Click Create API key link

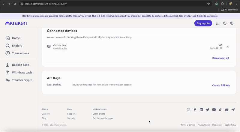pos(221,85)
